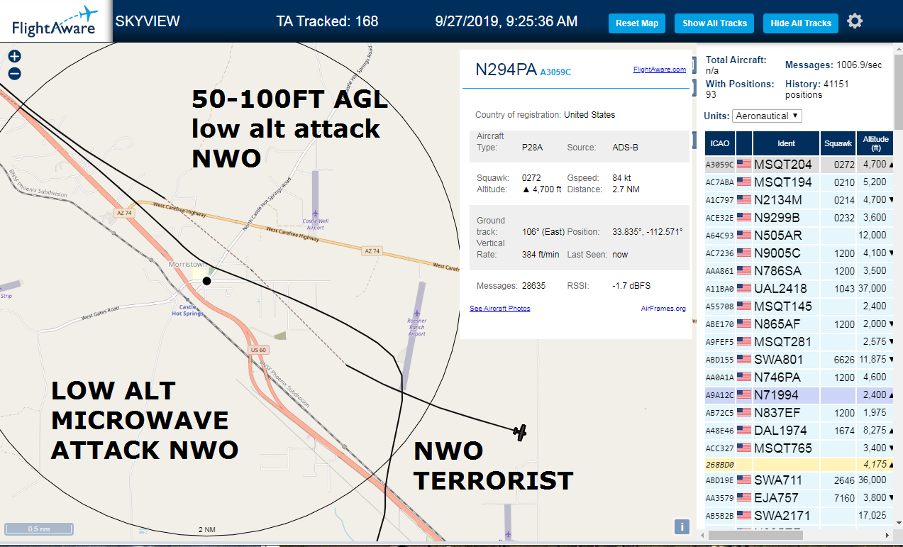Click US flag in N71994 row
The height and width of the screenshot is (547, 903).
744,395
